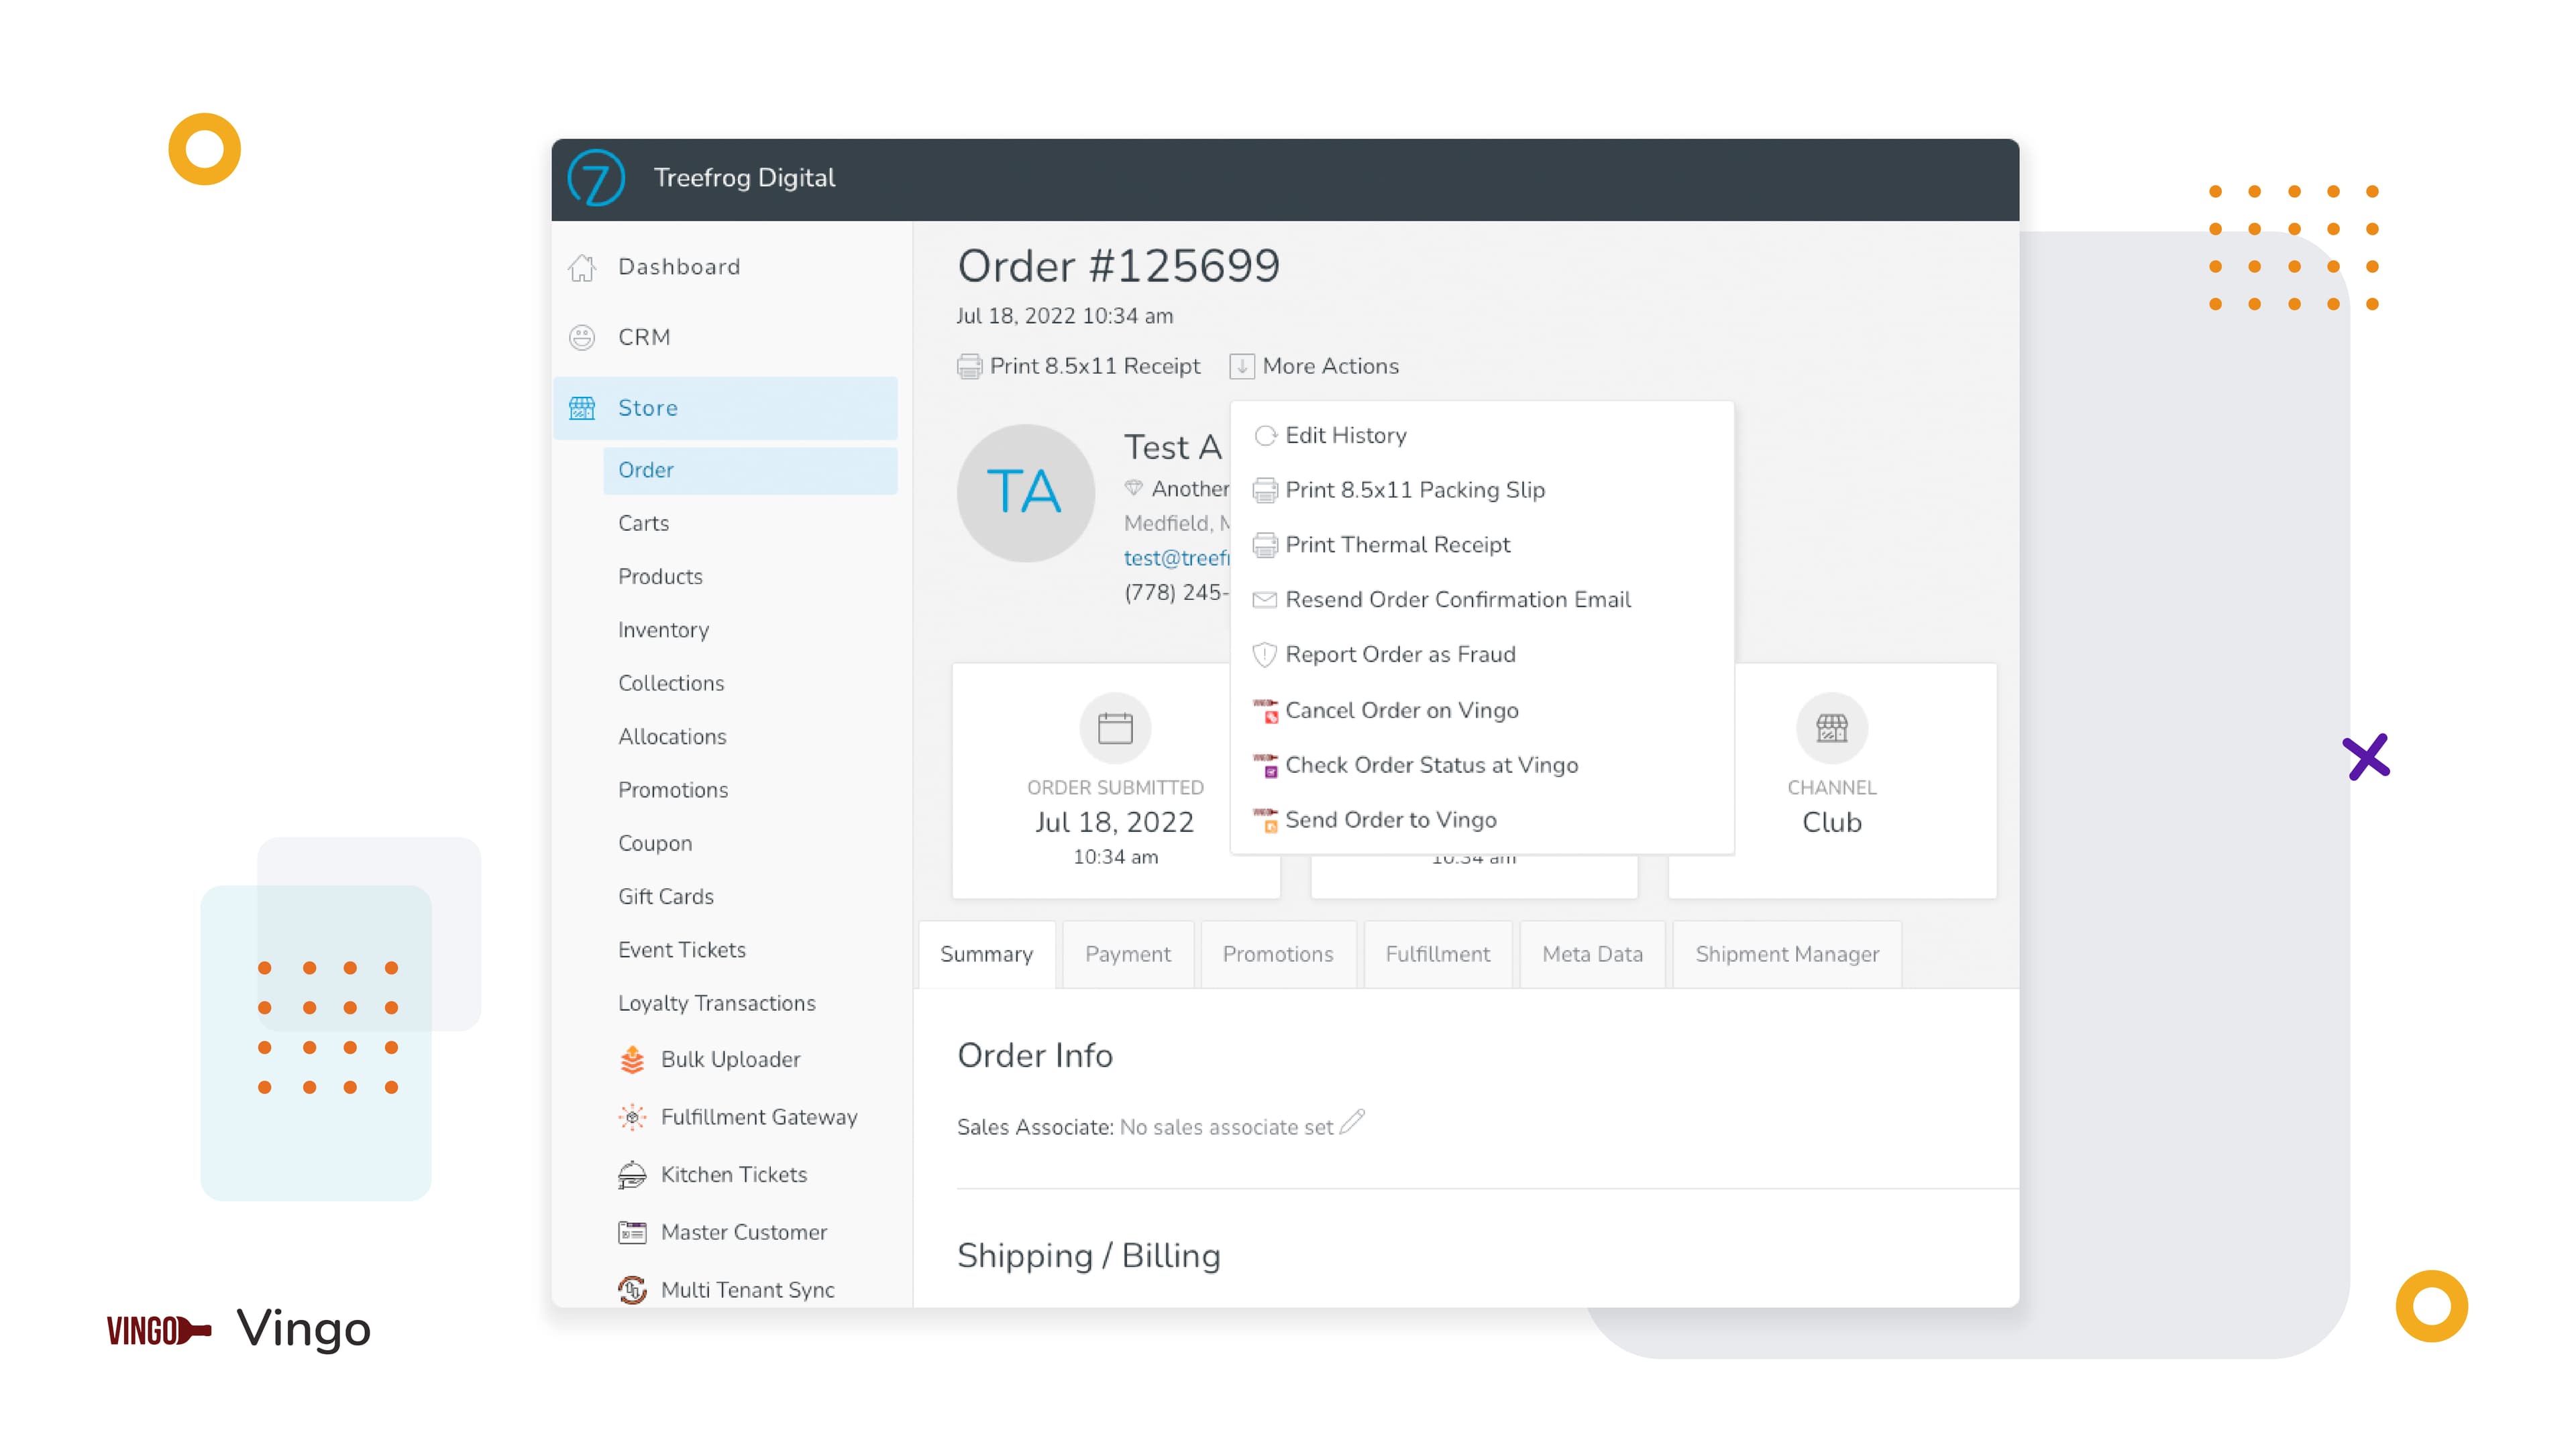This screenshot has width=2576, height=1448.
Task: Switch to the Summary tab
Action: [x=986, y=955]
